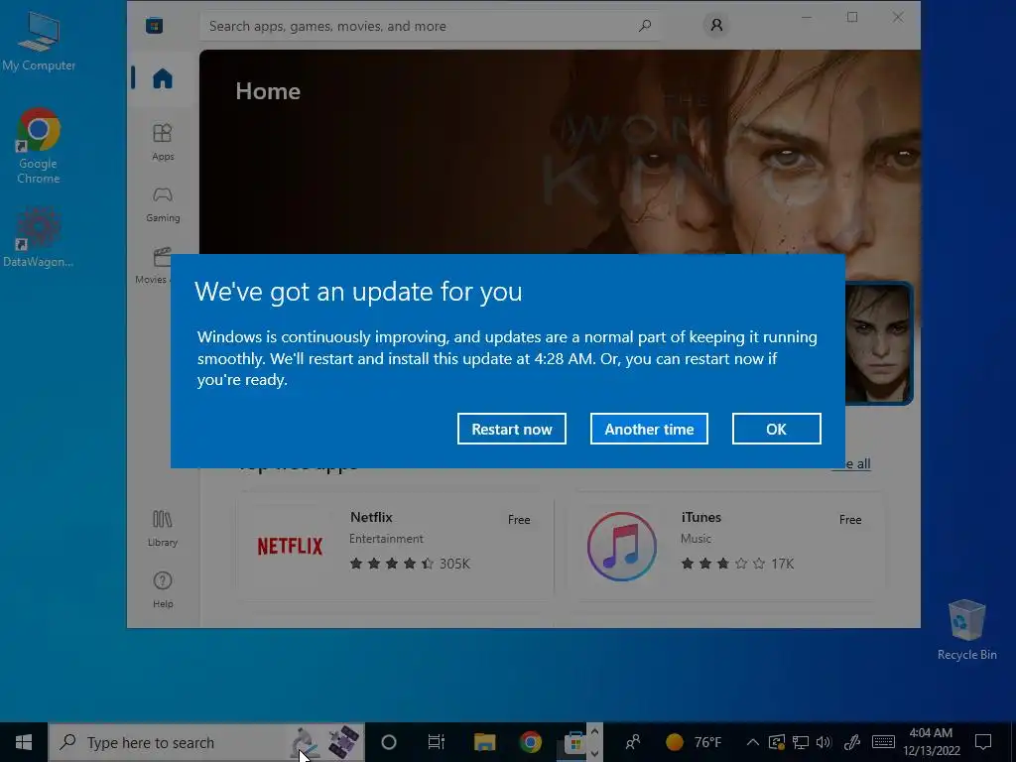
Task: Select the iTunes app card
Action: pyautogui.click(x=725, y=547)
